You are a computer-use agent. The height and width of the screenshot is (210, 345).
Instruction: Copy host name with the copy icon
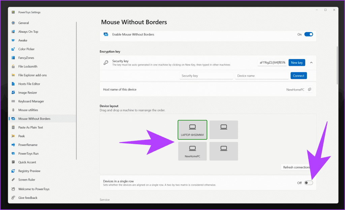click(310, 89)
